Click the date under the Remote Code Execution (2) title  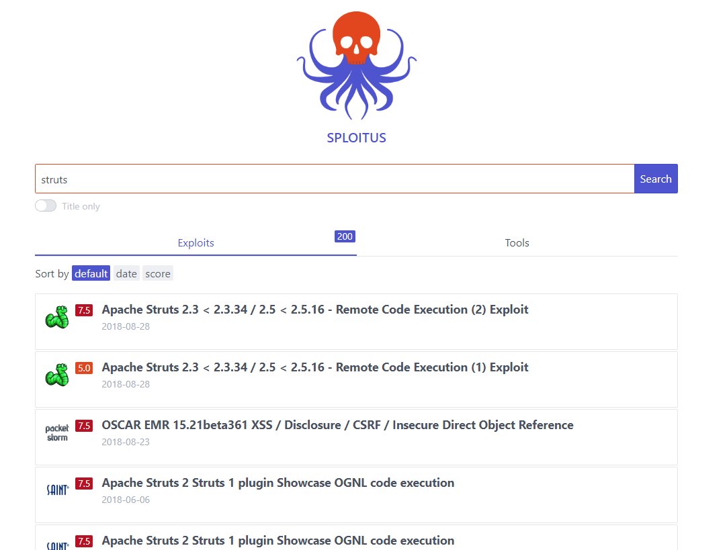[126, 326]
